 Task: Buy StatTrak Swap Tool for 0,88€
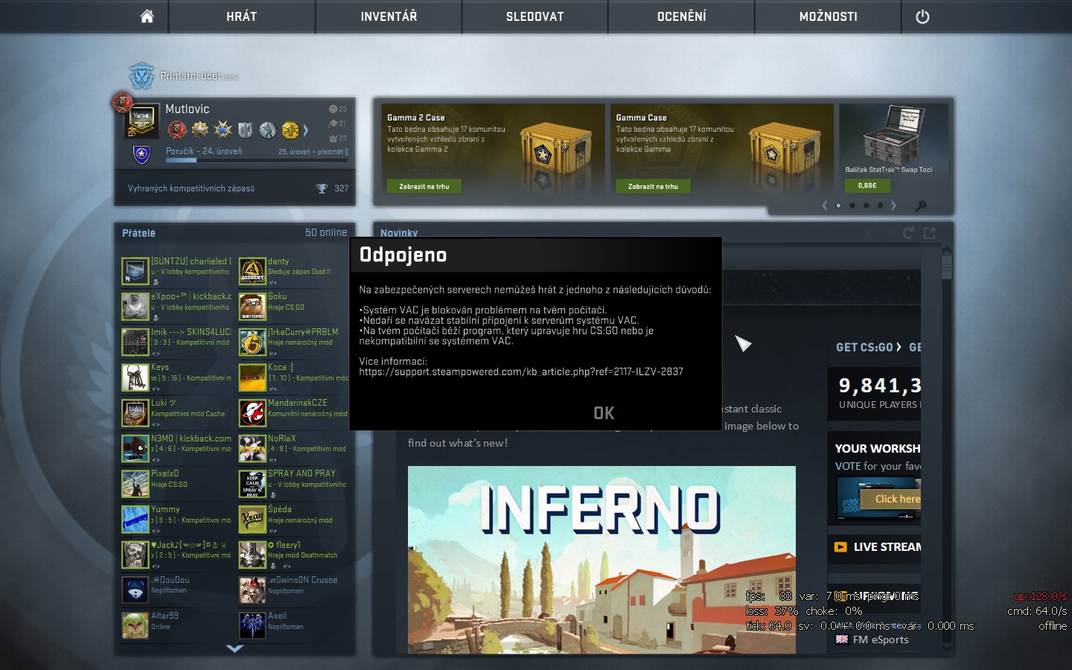pyautogui.click(x=867, y=185)
